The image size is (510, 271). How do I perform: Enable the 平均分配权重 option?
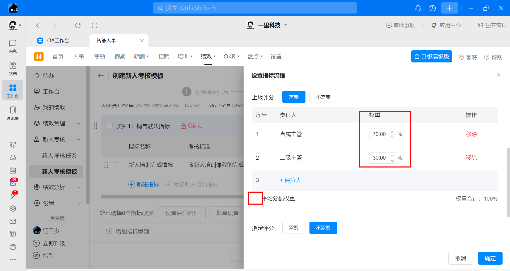(255, 198)
